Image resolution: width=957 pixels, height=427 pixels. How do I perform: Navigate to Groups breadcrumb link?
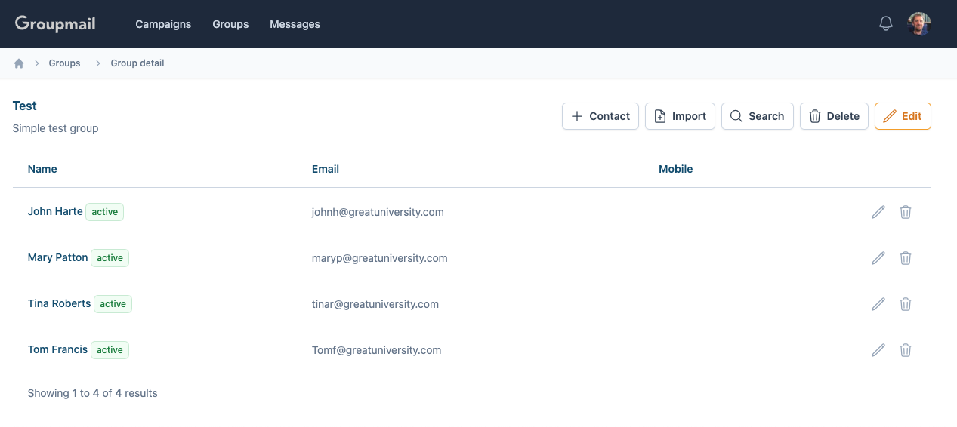[64, 63]
